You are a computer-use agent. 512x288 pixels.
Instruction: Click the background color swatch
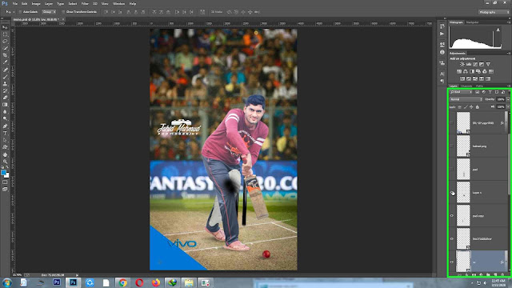click(7, 176)
